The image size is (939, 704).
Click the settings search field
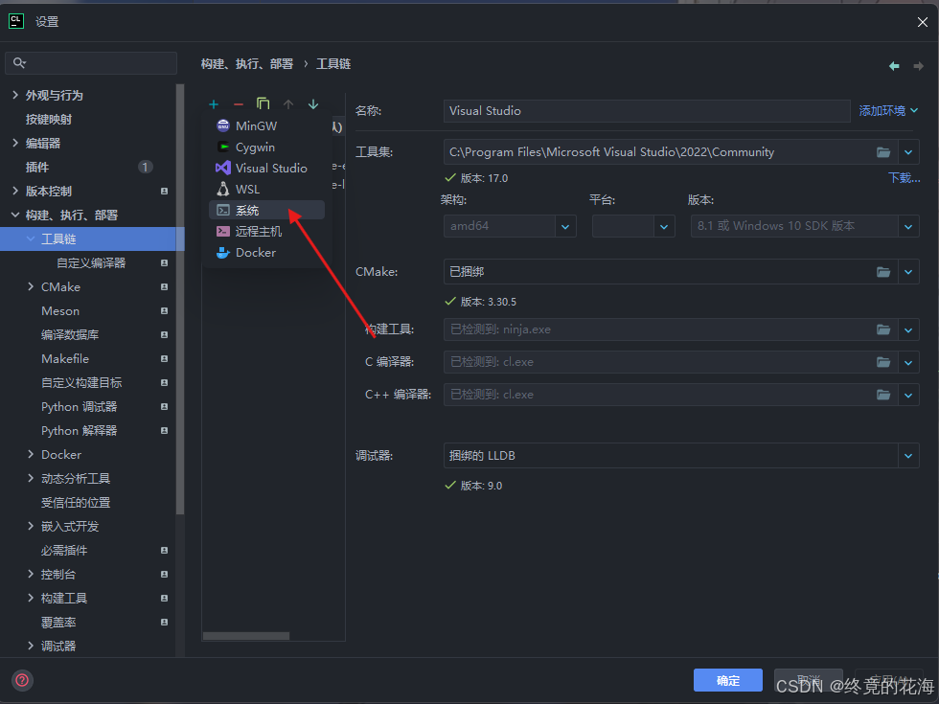(x=91, y=63)
